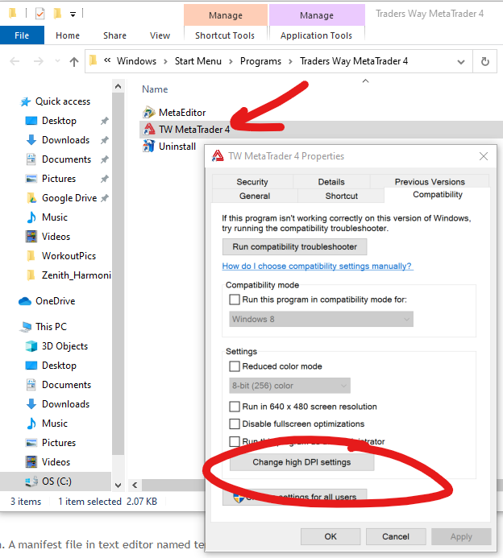Expand the Programs breadcrumb arrow
Image resolution: width=503 pixels, height=558 pixels.
(x=290, y=61)
